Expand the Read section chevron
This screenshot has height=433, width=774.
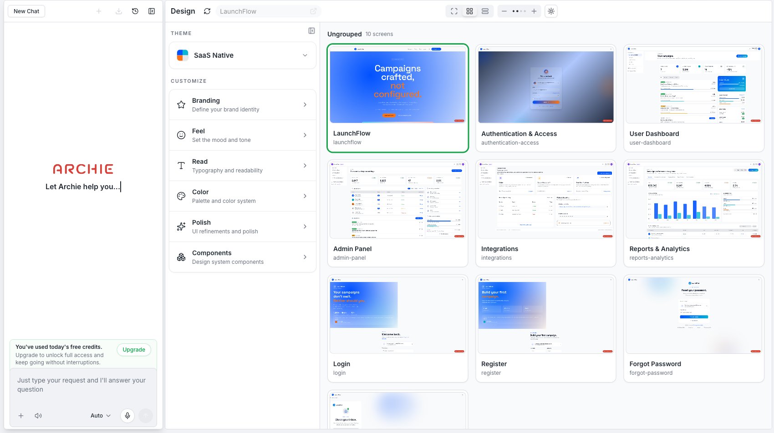305,166
